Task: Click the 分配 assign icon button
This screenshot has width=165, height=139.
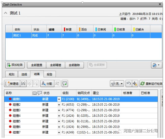Action: [x=47, y=84]
